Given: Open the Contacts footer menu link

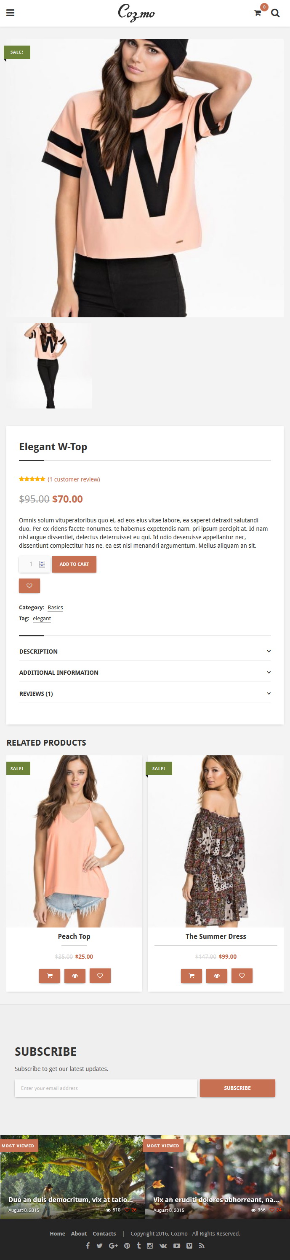Looking at the screenshot, I should click(x=104, y=1233).
